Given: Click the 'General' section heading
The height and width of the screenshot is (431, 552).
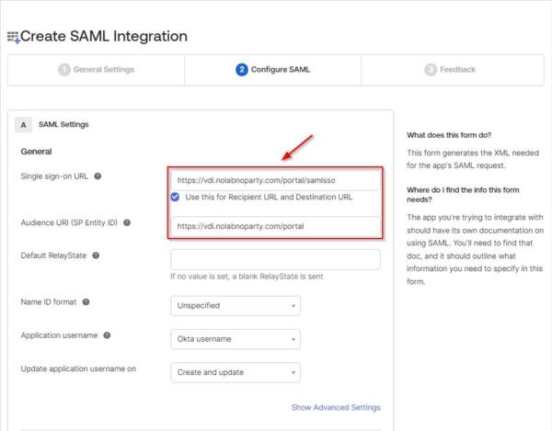Looking at the screenshot, I should pyautogui.click(x=36, y=152).
